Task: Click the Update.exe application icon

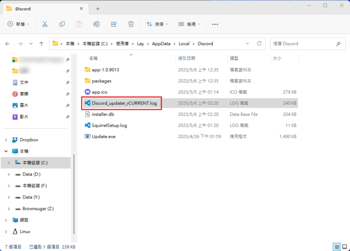Action: pyautogui.click(x=87, y=136)
